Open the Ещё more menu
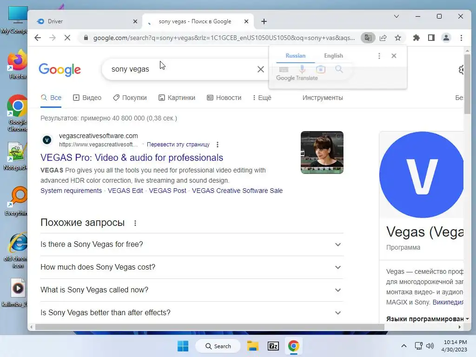Viewport: 476px width, 357px height. (262, 98)
